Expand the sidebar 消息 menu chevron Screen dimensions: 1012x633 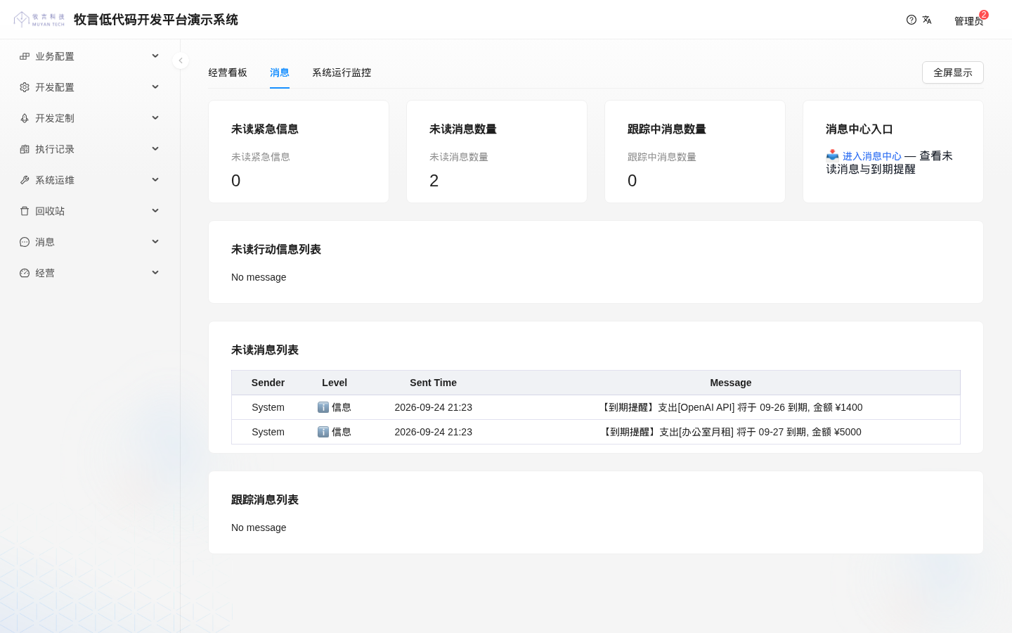(x=155, y=242)
